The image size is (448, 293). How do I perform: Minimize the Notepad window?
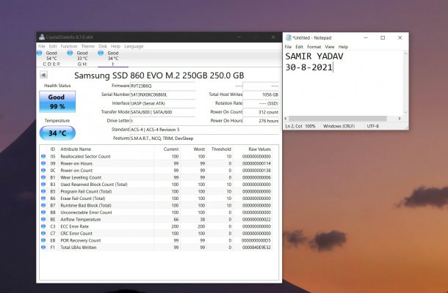[366, 37]
